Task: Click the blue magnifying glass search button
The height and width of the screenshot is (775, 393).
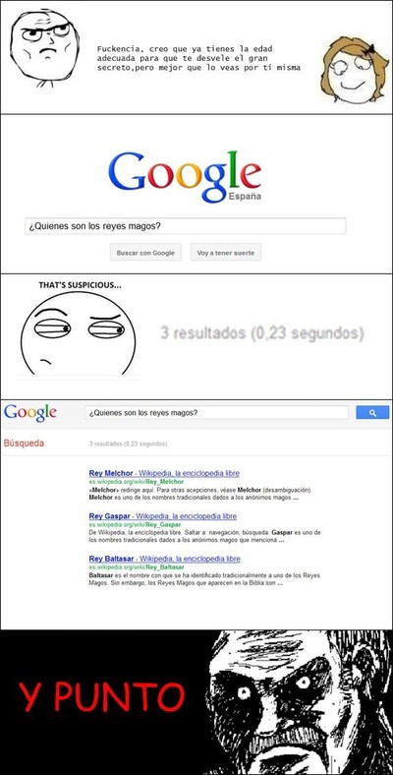Action: 372,413
